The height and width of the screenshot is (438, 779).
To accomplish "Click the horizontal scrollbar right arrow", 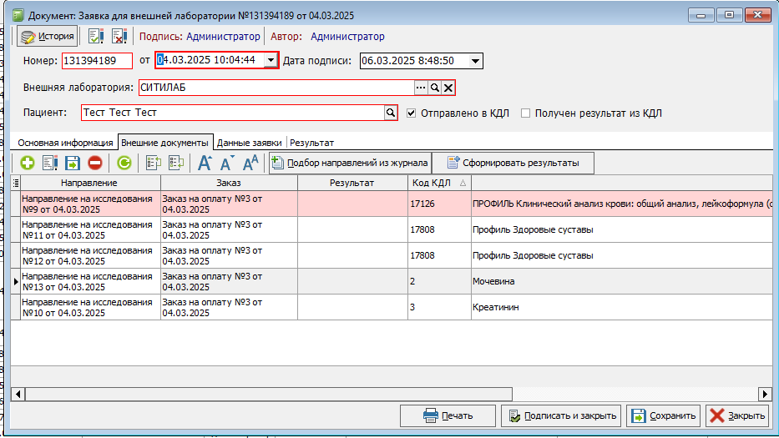I will tap(765, 393).
